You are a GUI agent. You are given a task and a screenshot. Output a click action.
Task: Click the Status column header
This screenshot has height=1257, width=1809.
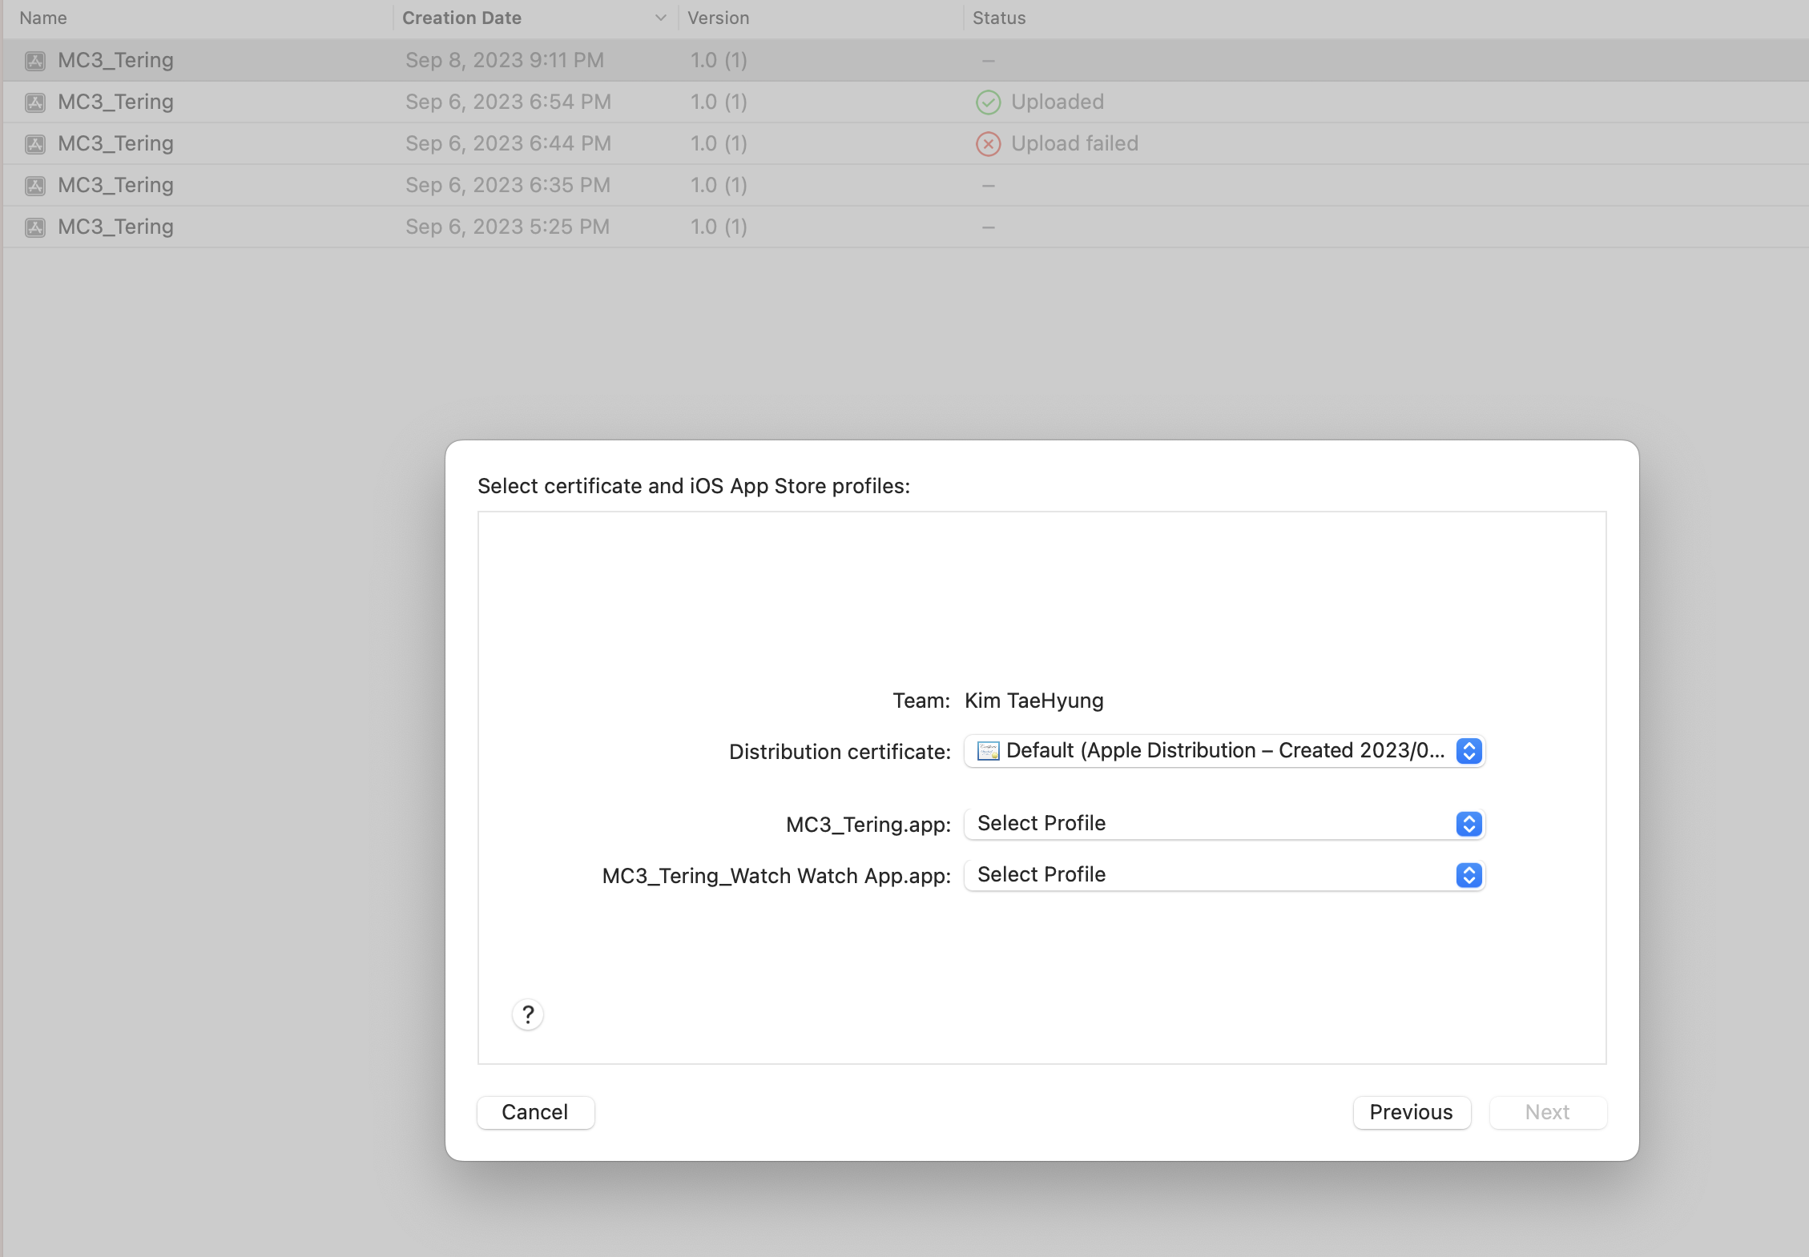pyautogui.click(x=998, y=18)
